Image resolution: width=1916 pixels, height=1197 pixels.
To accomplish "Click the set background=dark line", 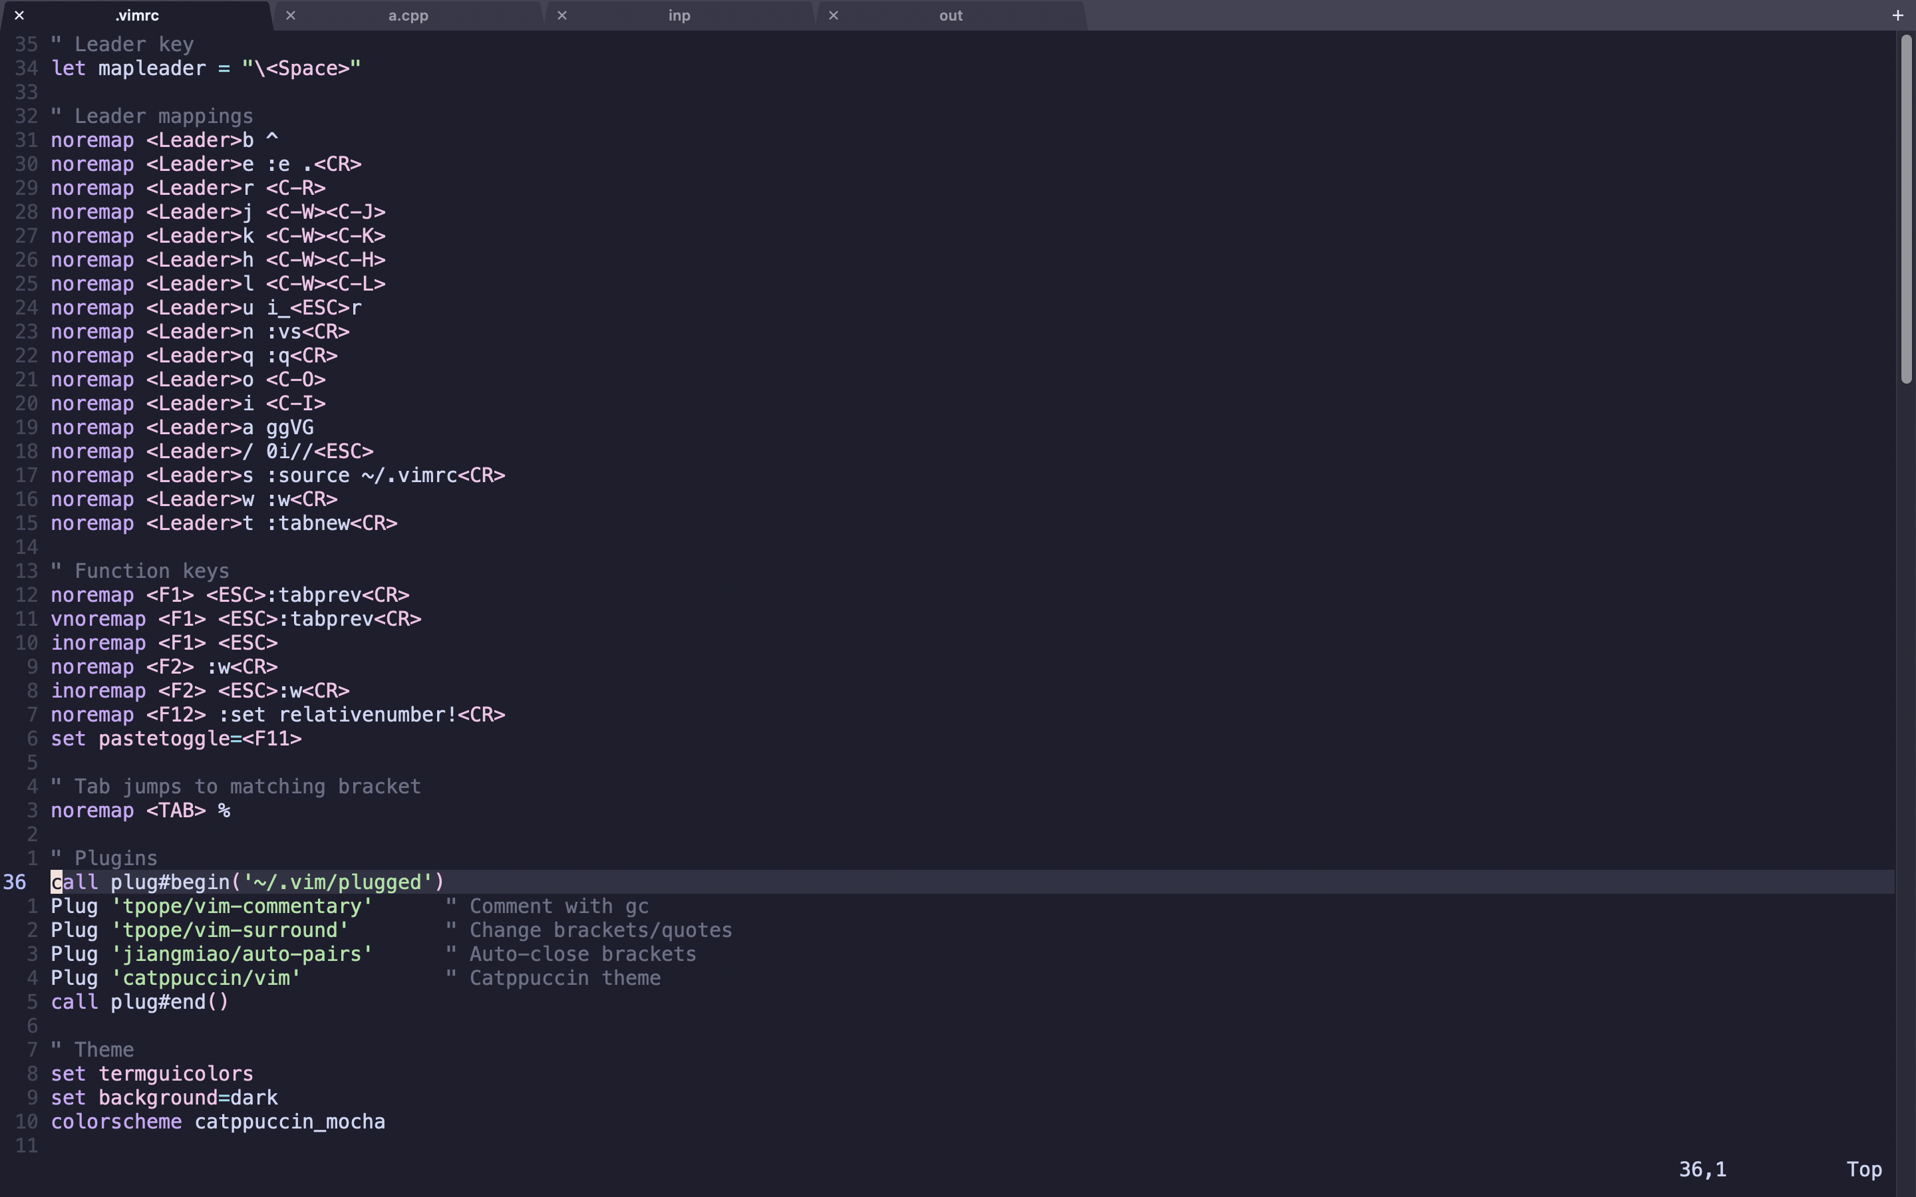I will pyautogui.click(x=165, y=1098).
